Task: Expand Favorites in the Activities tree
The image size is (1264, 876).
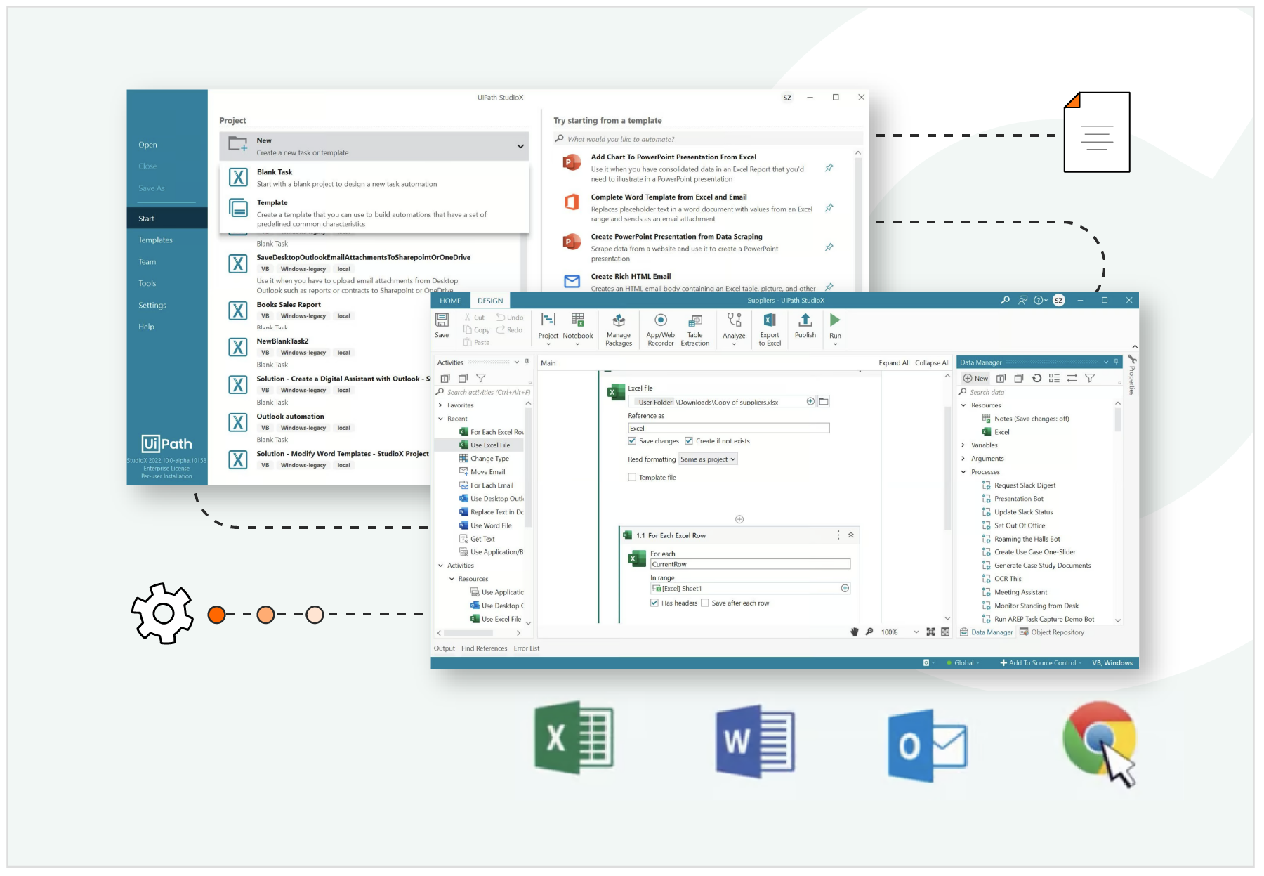Action: 440,405
